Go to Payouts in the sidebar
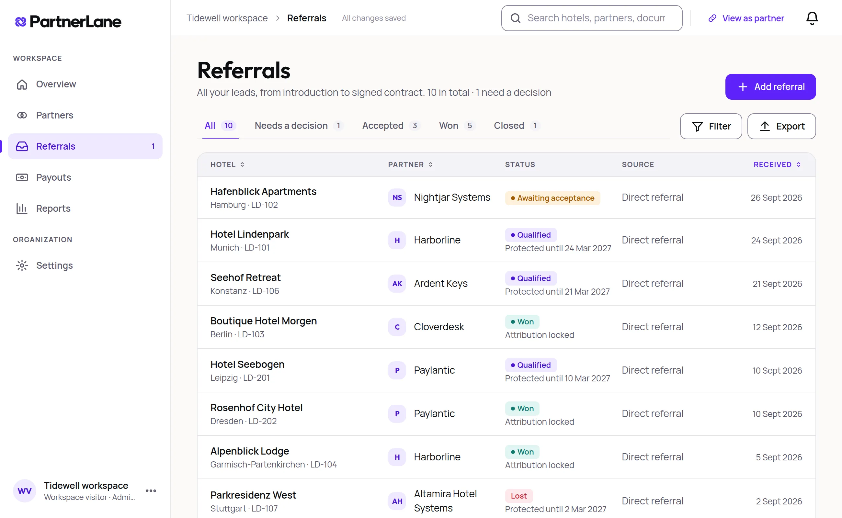This screenshot has width=842, height=518. click(85, 177)
